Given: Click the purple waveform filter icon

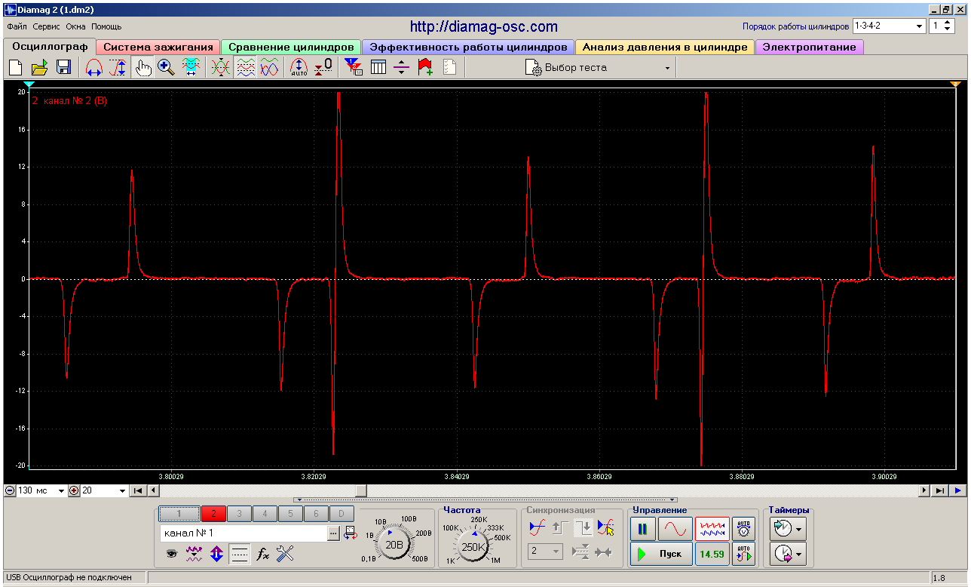Looking at the screenshot, I should 195,554.
